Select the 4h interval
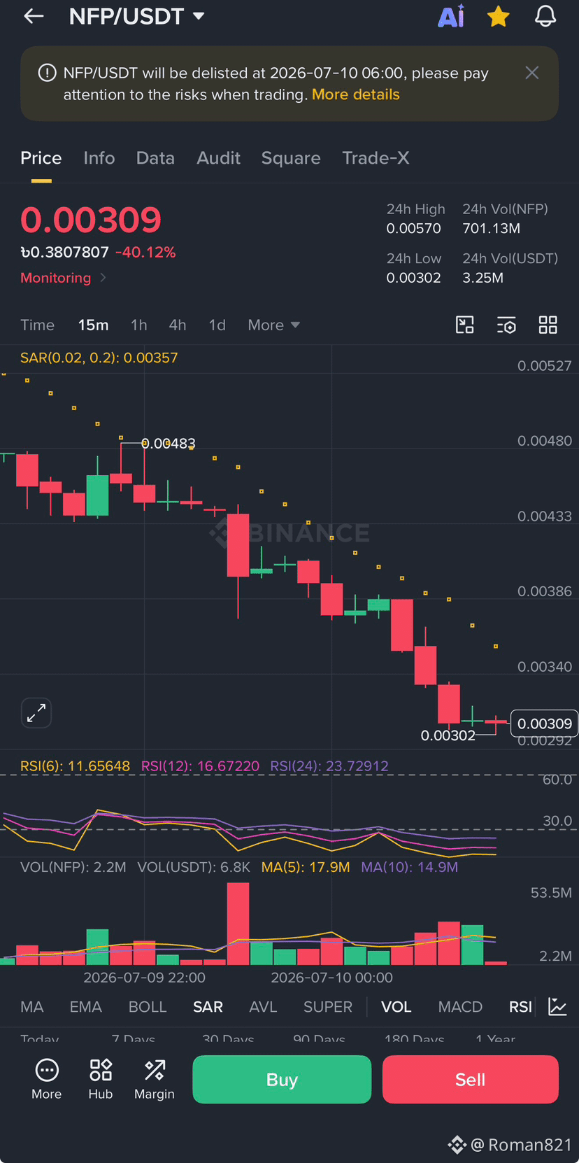The image size is (579, 1163). pyautogui.click(x=178, y=325)
